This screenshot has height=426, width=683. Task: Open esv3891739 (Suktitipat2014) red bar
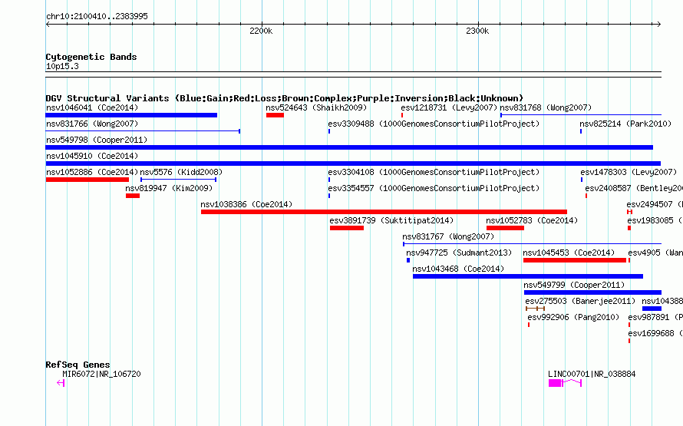tap(347, 228)
